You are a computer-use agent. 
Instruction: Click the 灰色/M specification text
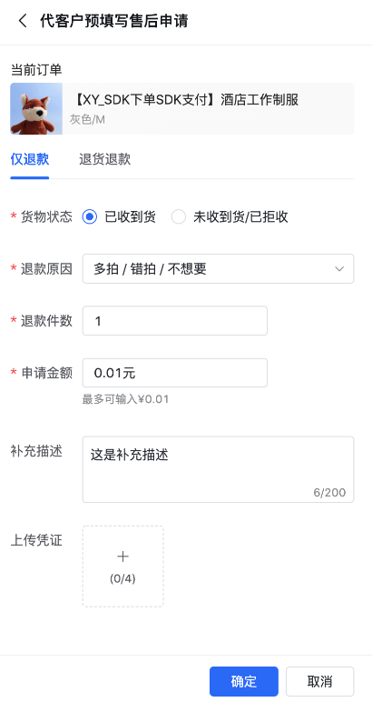point(87,119)
